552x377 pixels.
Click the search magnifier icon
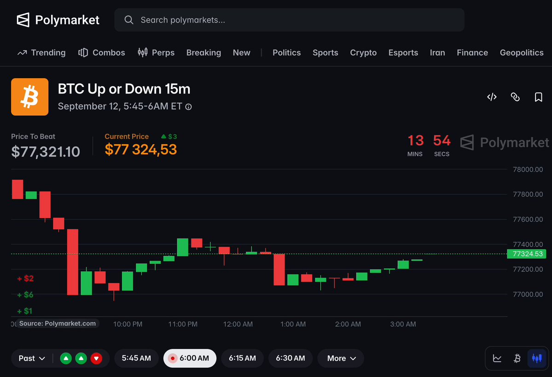129,20
